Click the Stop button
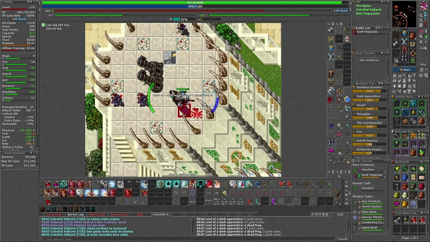 (x=423, y=65)
